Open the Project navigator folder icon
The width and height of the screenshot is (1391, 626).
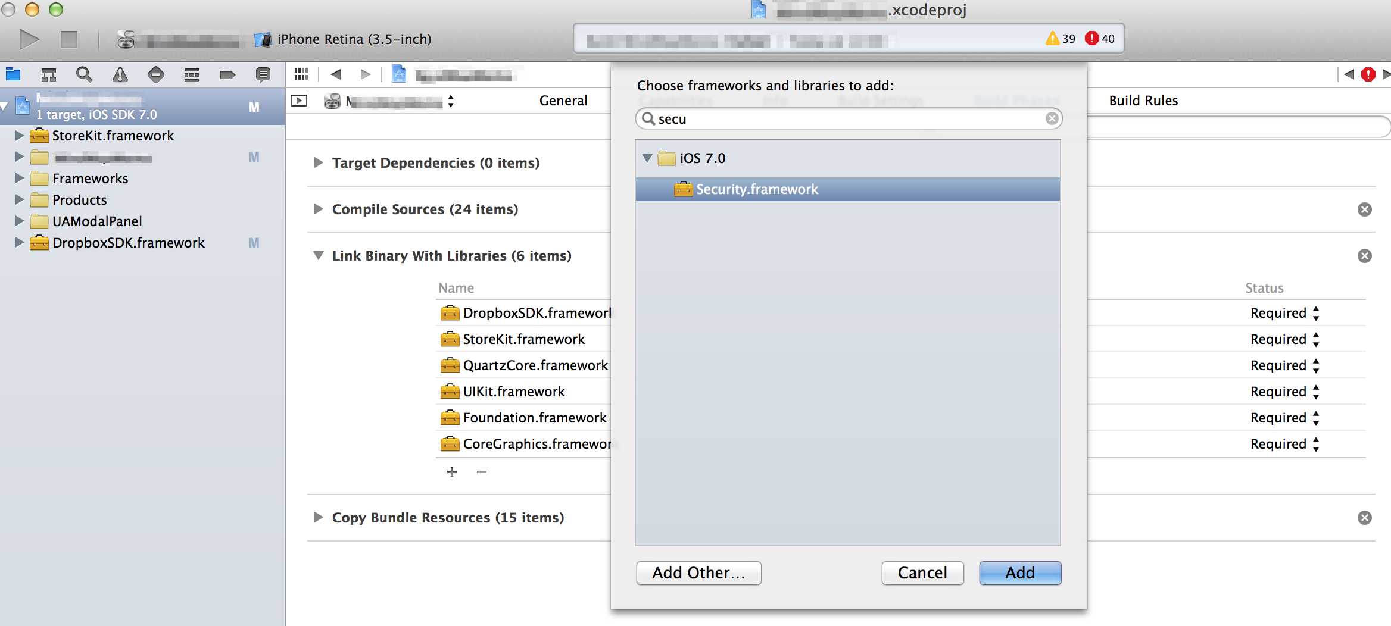point(13,74)
